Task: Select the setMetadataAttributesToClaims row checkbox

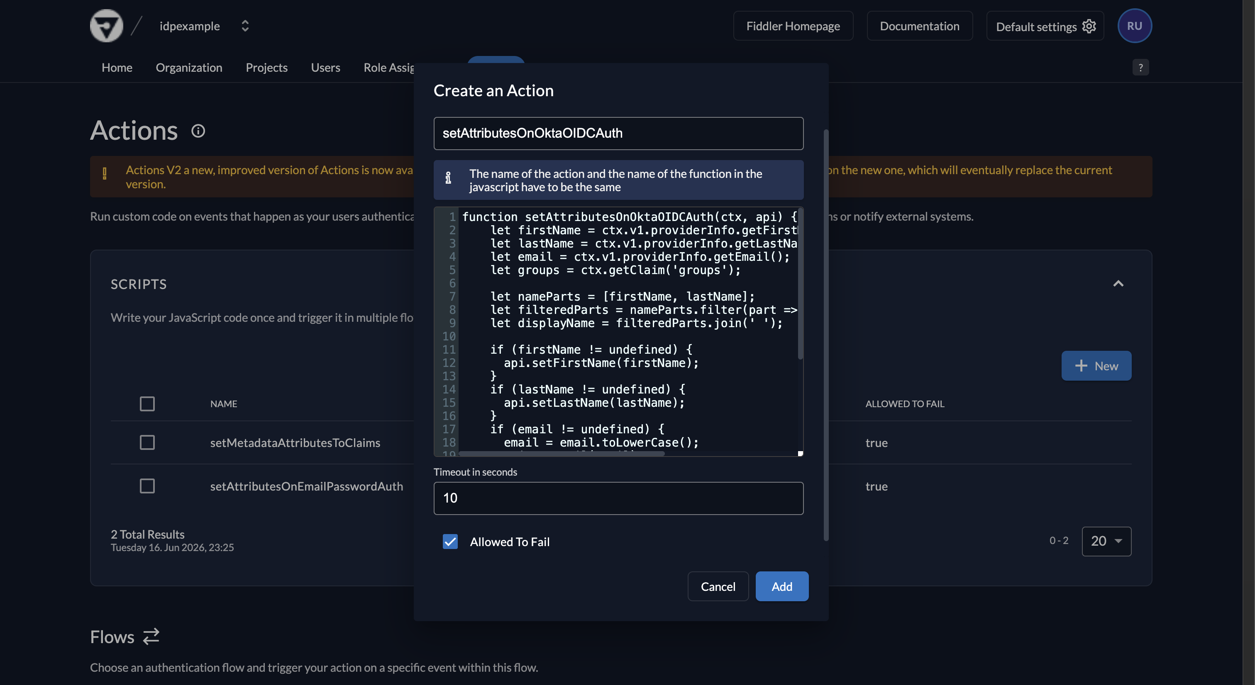Action: pos(147,442)
